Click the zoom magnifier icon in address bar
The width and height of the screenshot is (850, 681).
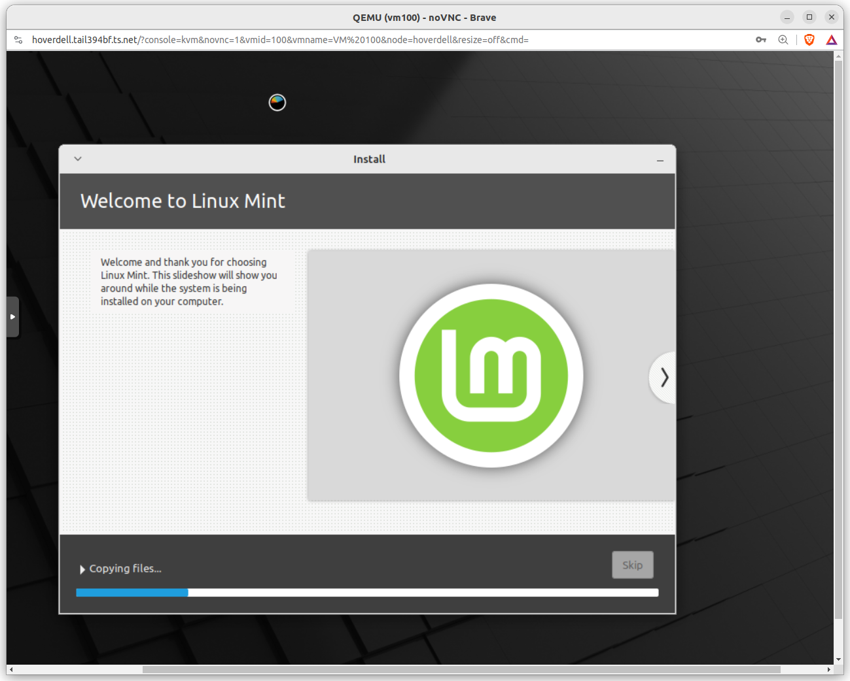pyautogui.click(x=783, y=40)
